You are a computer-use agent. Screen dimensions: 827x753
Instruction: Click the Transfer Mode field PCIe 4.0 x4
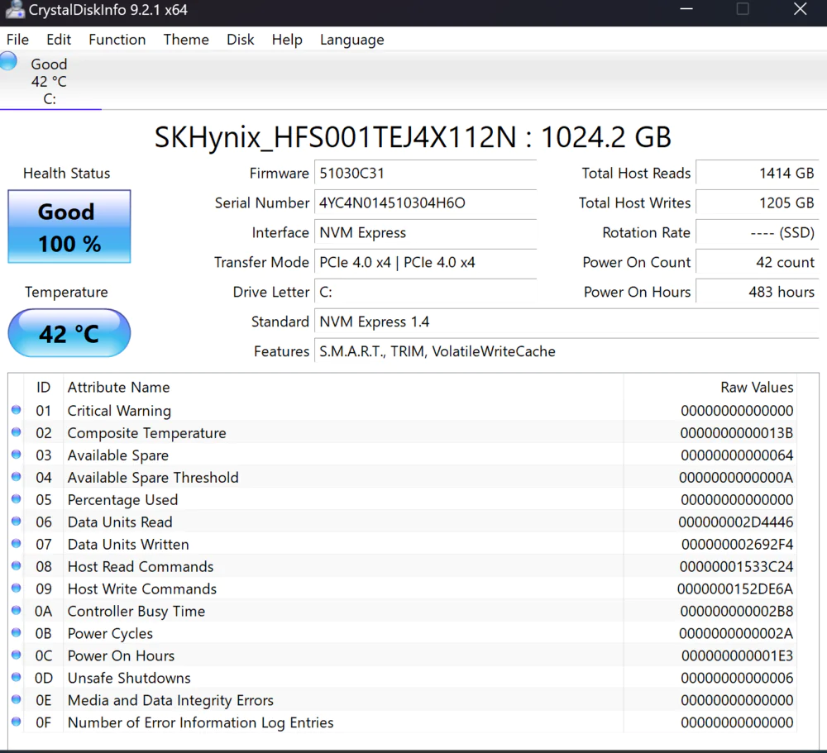click(425, 262)
